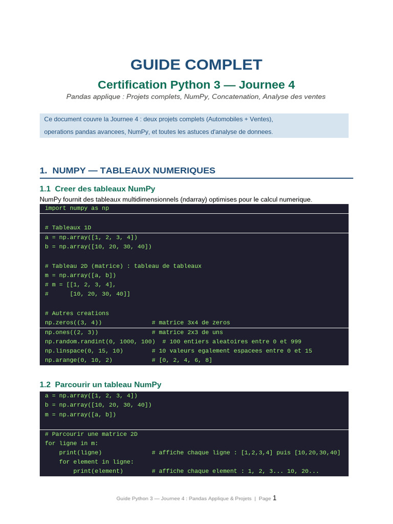The height and width of the screenshot is (524, 393).
Task: Click the text 'Ce document couvre la Journee 4'
Action: [91, 119]
